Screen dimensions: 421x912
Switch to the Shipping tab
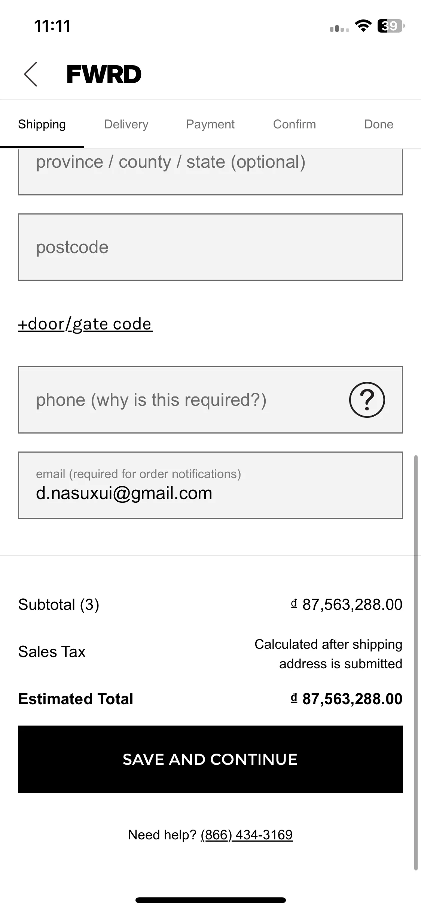pyautogui.click(x=42, y=124)
